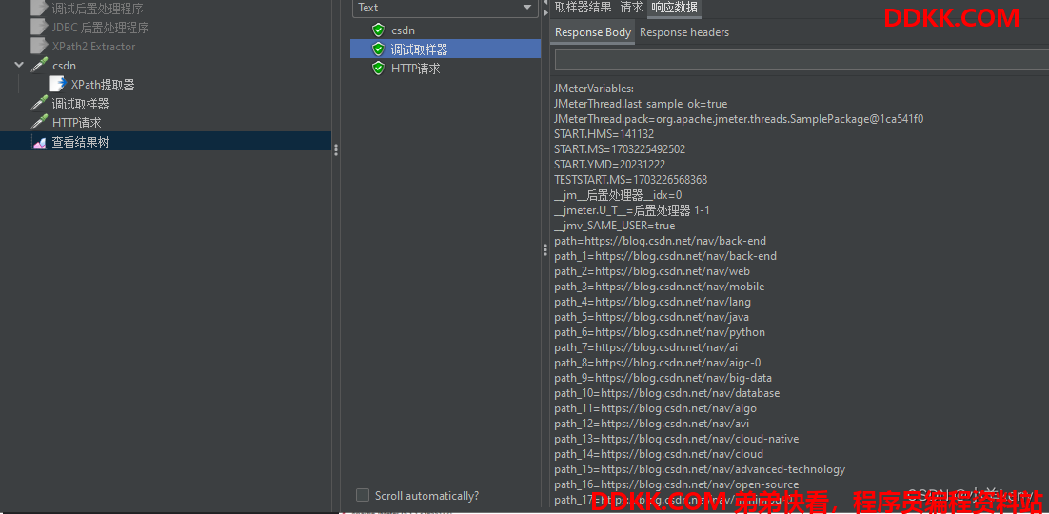Click the response search input field
Viewport: 1049px width, 514px height.
click(802, 60)
